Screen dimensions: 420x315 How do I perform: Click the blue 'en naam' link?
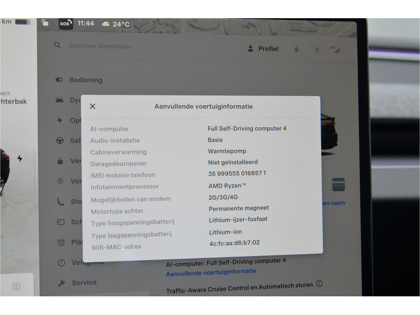(x=334, y=203)
